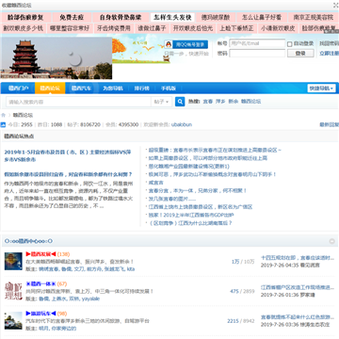Open ad link 脸部伤痕修复 in first row
Image resolution: width=339 pixels, height=339 pixels.
[25, 17]
